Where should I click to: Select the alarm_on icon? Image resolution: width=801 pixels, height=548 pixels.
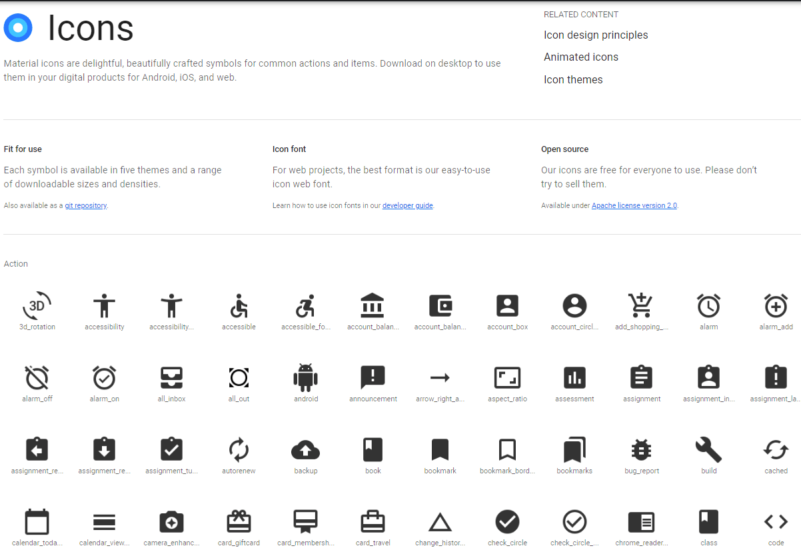[105, 377]
